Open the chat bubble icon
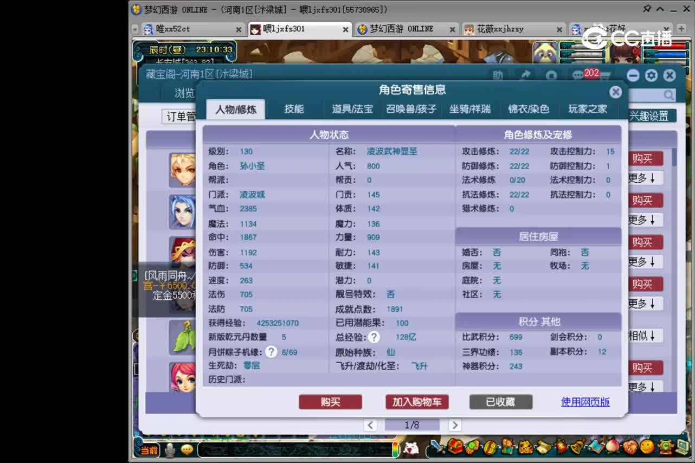 tap(187, 449)
